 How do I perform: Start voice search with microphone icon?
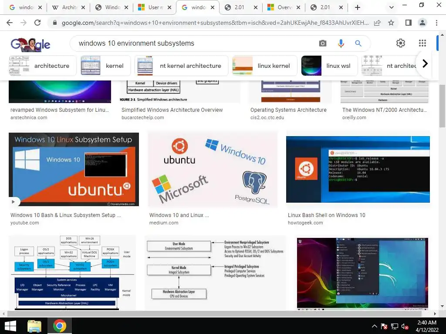[341, 43]
